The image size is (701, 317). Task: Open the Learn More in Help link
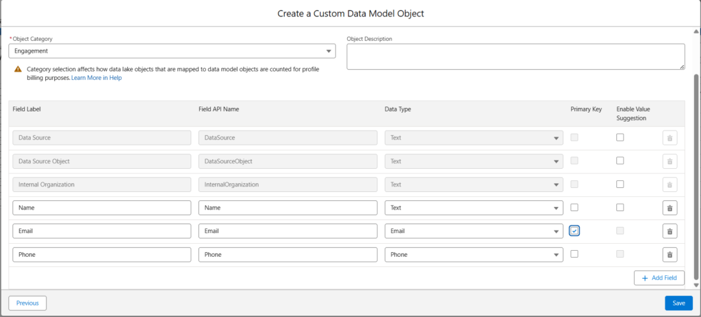pos(97,78)
